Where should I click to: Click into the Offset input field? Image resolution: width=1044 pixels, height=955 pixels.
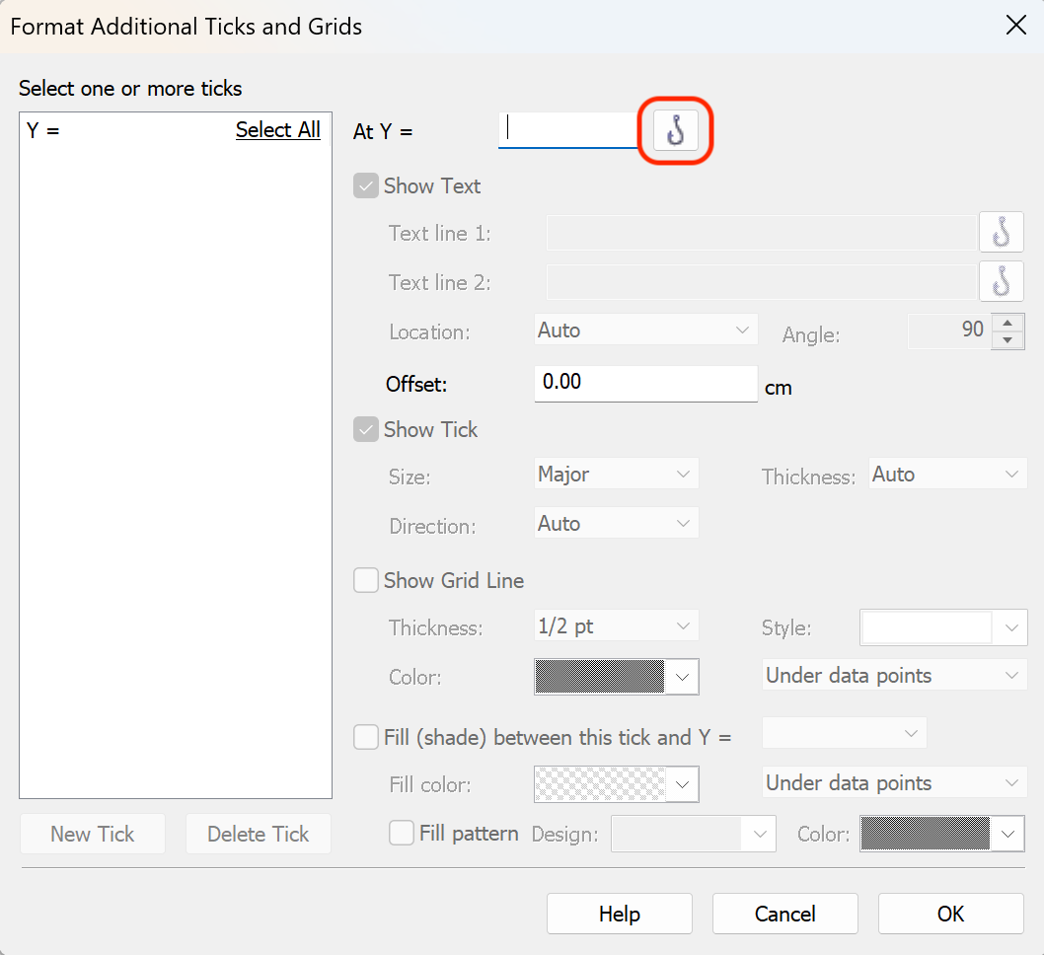click(x=645, y=383)
